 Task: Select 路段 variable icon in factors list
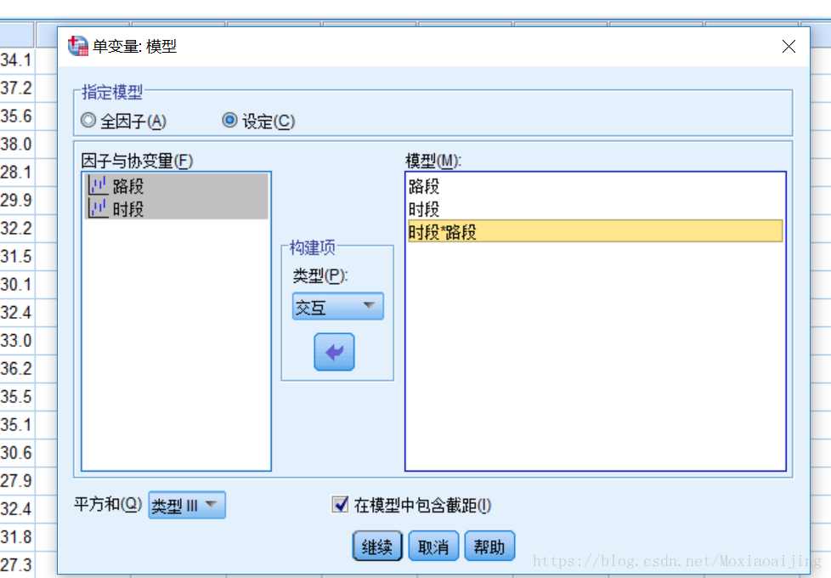coord(98,185)
